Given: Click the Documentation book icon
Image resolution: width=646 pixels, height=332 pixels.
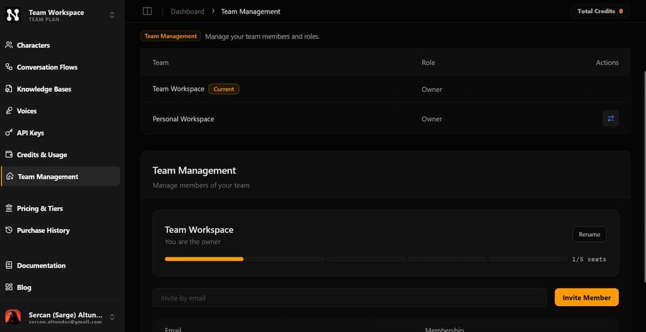Looking at the screenshot, I should [x=9, y=265].
